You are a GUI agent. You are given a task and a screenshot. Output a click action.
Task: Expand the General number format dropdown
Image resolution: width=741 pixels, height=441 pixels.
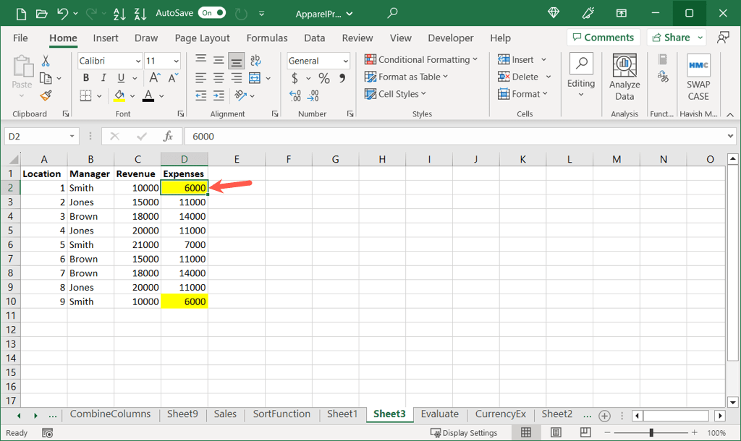pyautogui.click(x=345, y=61)
